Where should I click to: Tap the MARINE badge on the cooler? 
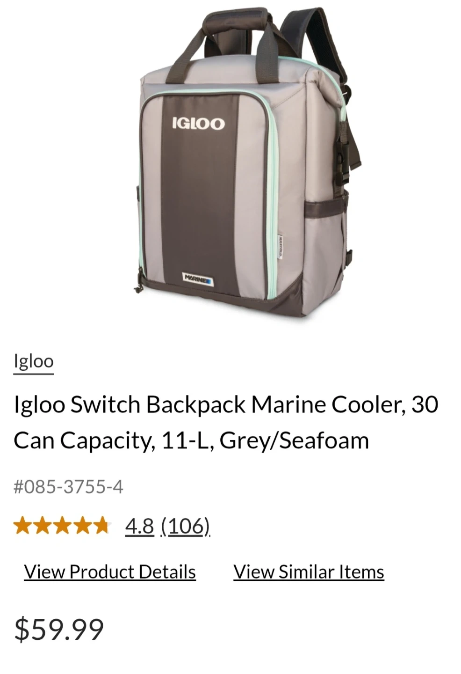click(198, 278)
